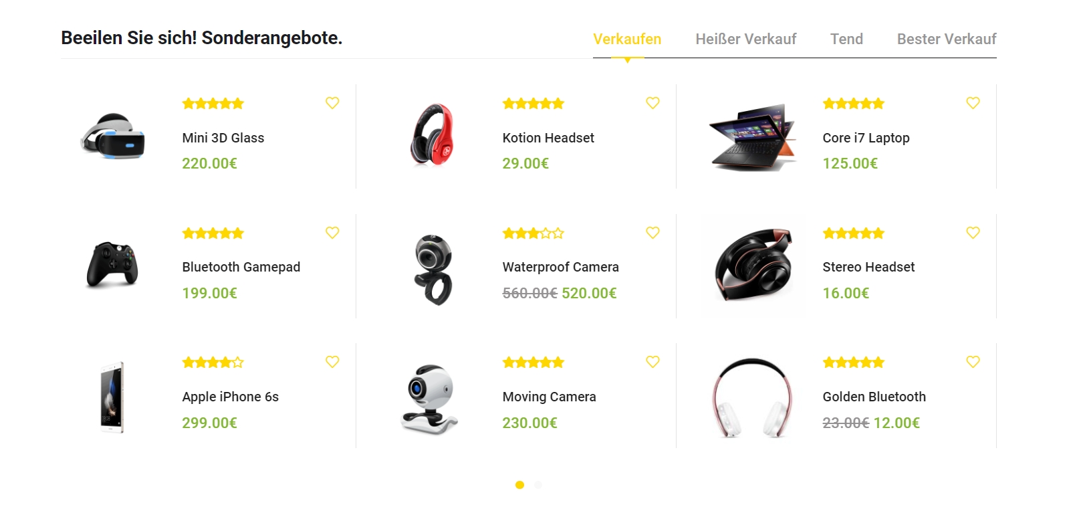Wishlist the Bluetooth Gamepad via heart icon
This screenshot has height=507, width=1075.
point(332,233)
